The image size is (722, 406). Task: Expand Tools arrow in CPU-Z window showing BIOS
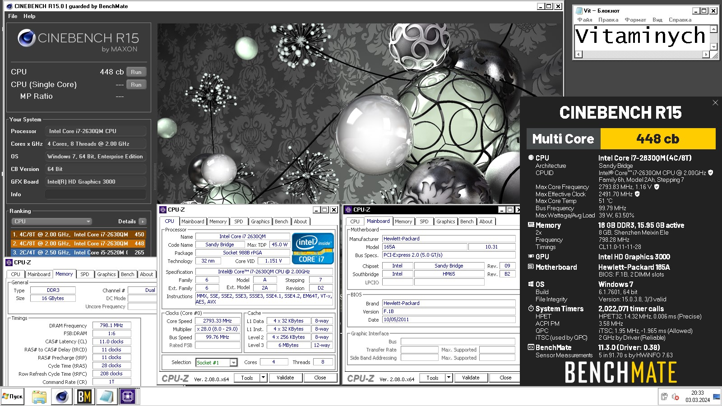point(449,378)
